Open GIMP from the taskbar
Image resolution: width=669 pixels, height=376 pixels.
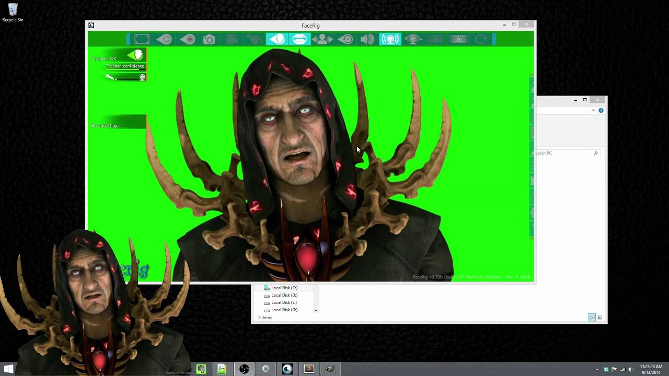[330, 369]
